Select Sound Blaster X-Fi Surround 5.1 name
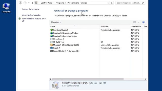 [x=66, y=51]
